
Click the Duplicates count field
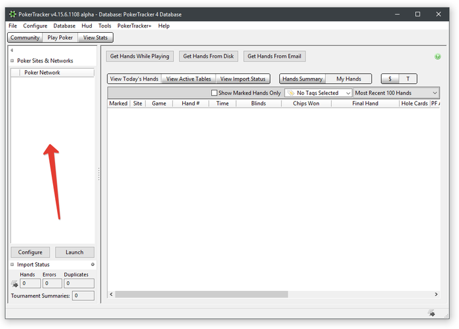79,283
